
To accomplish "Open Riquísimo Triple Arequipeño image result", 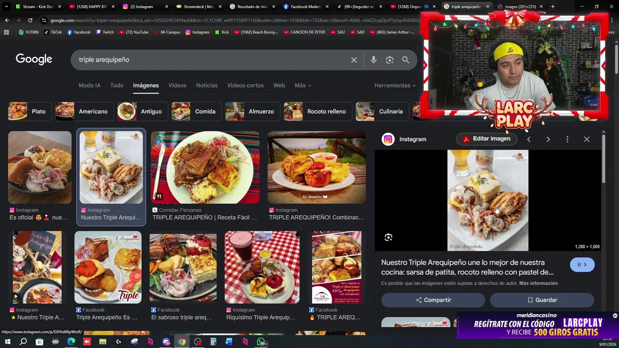I will 262,267.
